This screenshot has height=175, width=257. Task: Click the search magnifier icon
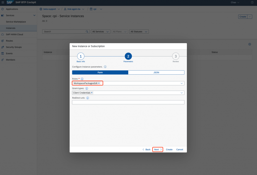pyautogui.click(x=87, y=31)
